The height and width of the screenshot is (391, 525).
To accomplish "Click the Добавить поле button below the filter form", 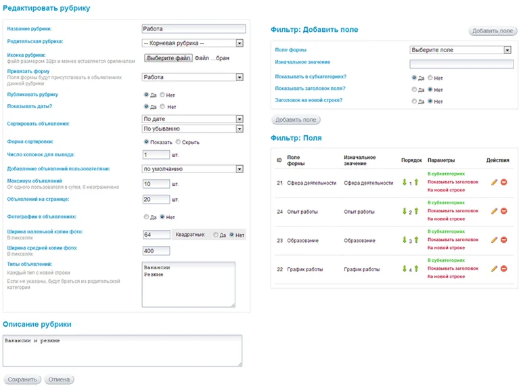I will (x=296, y=120).
